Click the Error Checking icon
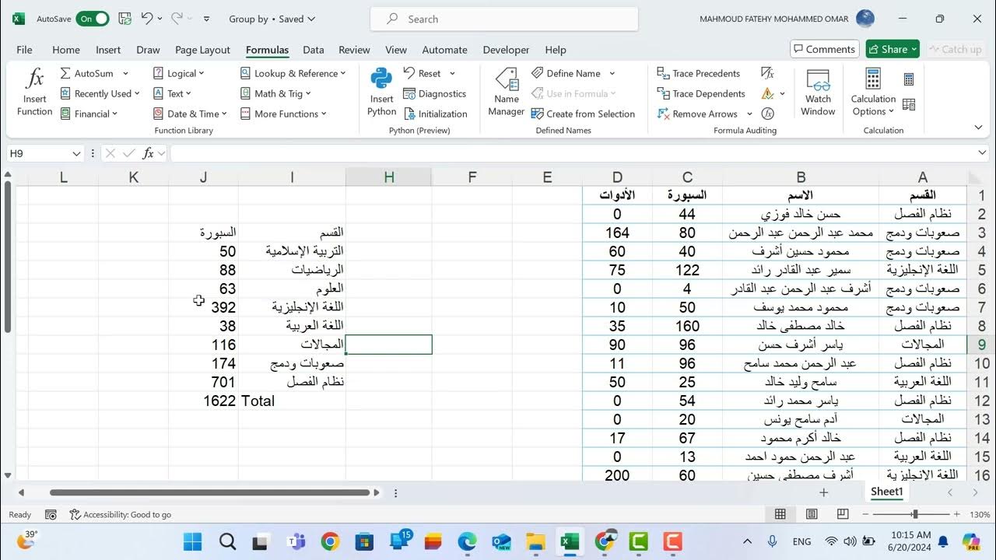The width and height of the screenshot is (996, 560). coord(768,93)
